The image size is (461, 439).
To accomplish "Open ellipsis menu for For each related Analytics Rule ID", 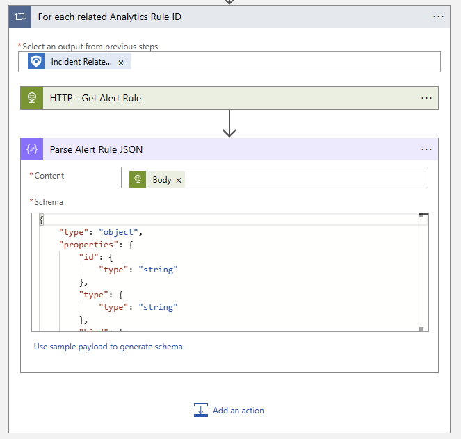I will [438, 17].
